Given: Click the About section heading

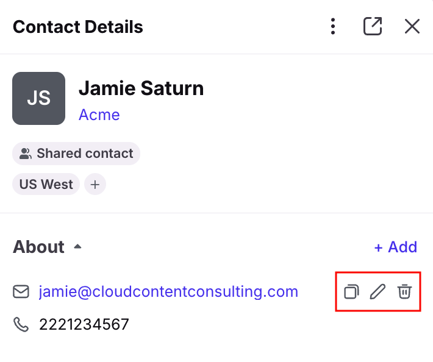Looking at the screenshot, I should coord(38,247).
